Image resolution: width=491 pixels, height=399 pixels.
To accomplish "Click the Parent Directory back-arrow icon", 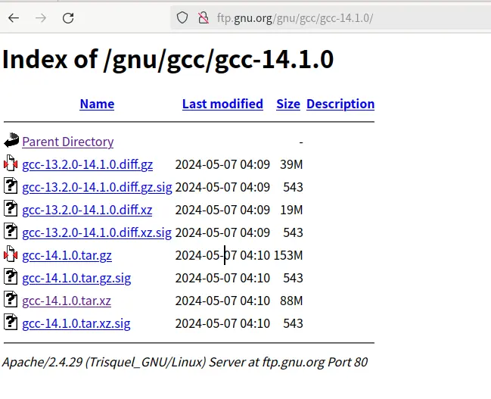I will [11, 140].
